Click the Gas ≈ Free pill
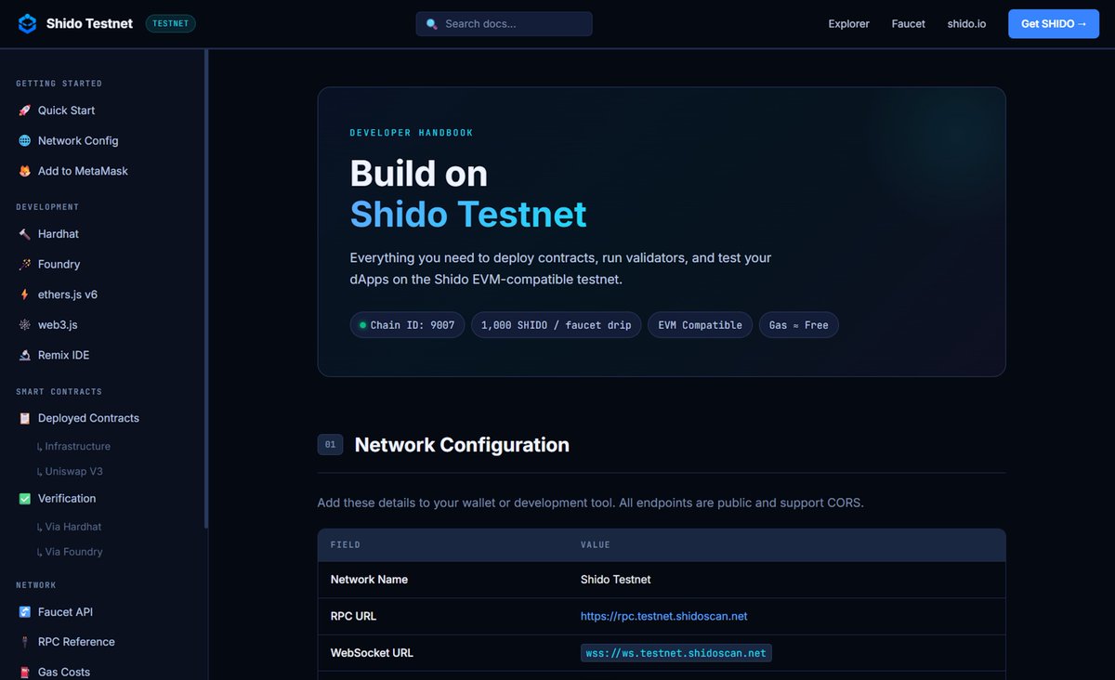Viewport: 1115px width, 680px height. [799, 325]
